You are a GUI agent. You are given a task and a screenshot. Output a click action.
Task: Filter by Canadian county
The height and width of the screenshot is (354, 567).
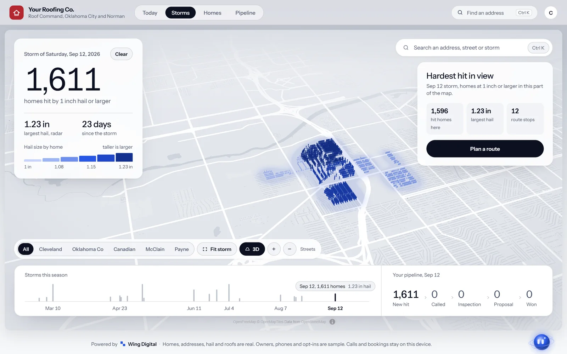click(x=124, y=249)
